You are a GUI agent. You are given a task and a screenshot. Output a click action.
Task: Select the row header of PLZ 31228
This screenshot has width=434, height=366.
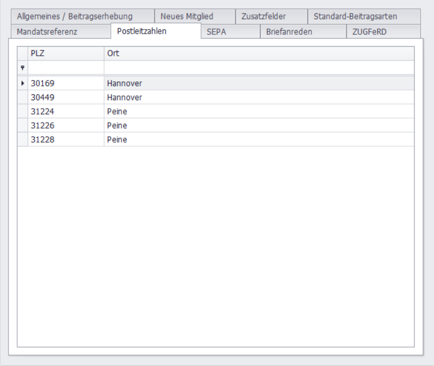click(x=22, y=139)
